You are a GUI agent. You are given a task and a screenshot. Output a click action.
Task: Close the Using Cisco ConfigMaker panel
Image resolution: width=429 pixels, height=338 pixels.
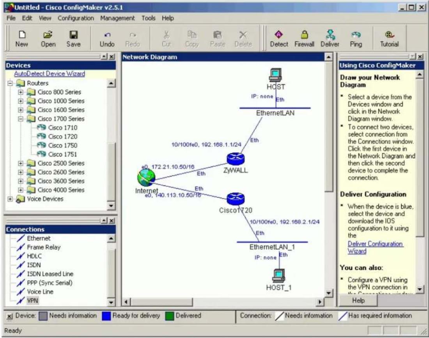coord(420,56)
